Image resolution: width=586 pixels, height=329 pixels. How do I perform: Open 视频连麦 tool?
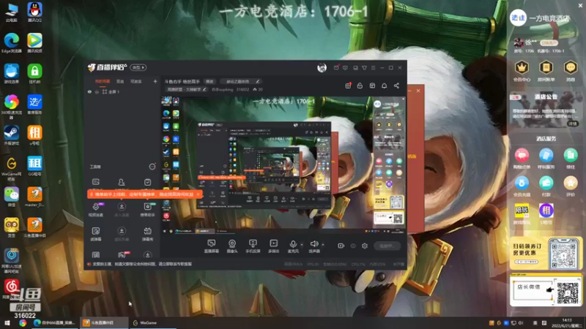pos(96,209)
